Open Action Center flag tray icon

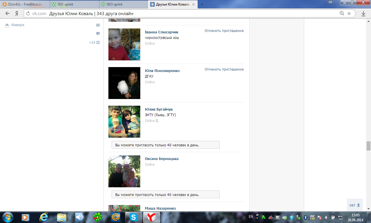pyautogui.click(x=319, y=217)
